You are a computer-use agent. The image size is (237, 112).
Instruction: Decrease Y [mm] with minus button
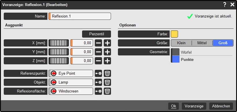click(x=98, y=52)
